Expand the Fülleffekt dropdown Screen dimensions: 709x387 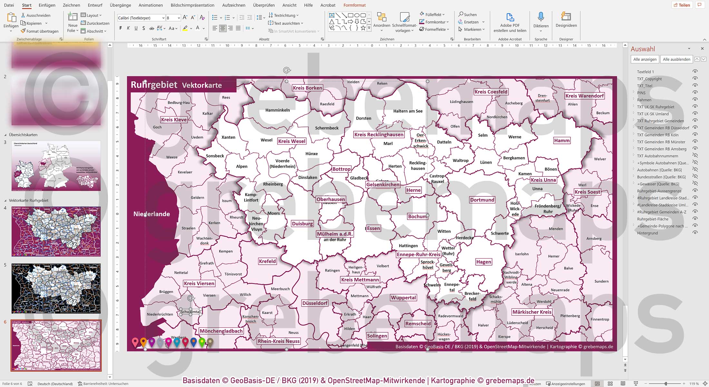[x=444, y=14]
